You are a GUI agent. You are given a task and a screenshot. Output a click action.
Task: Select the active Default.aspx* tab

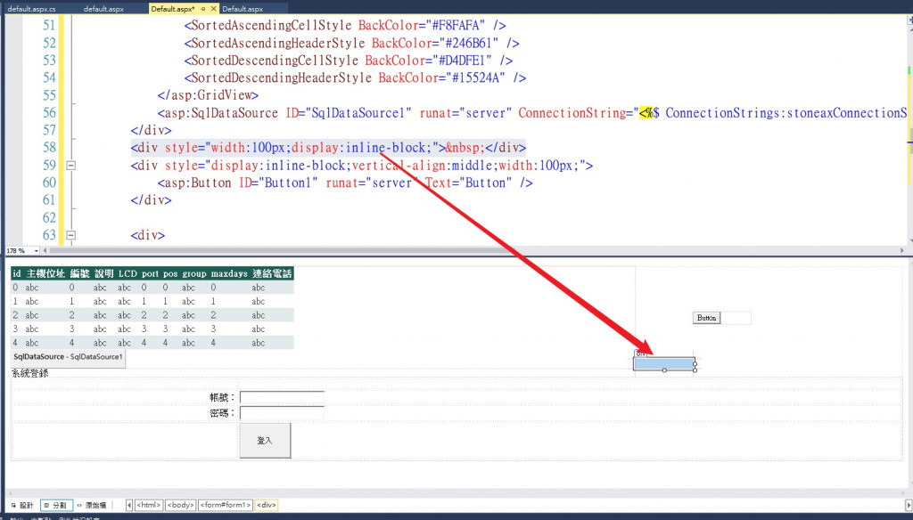[x=172, y=9]
